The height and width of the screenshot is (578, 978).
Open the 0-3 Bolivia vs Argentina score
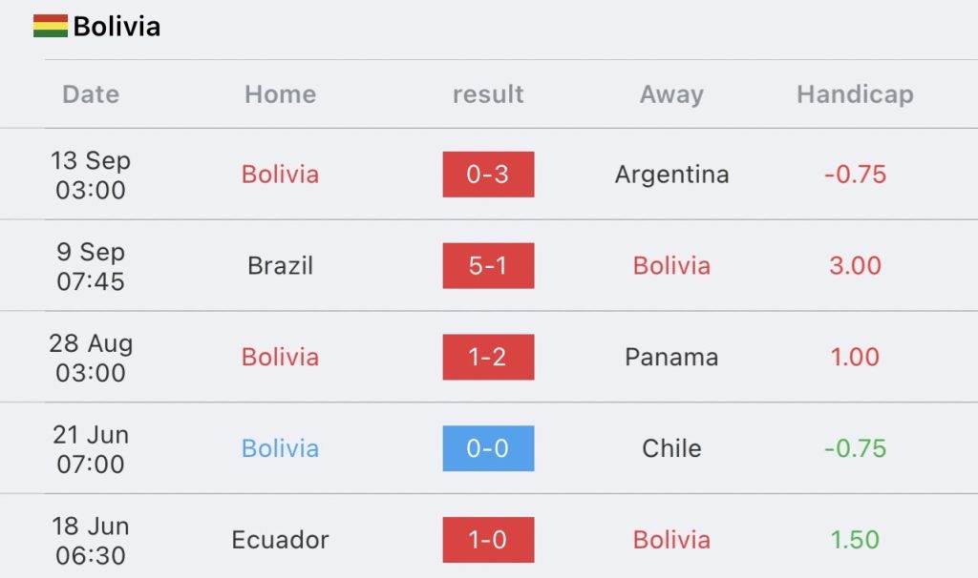pyautogui.click(x=488, y=175)
